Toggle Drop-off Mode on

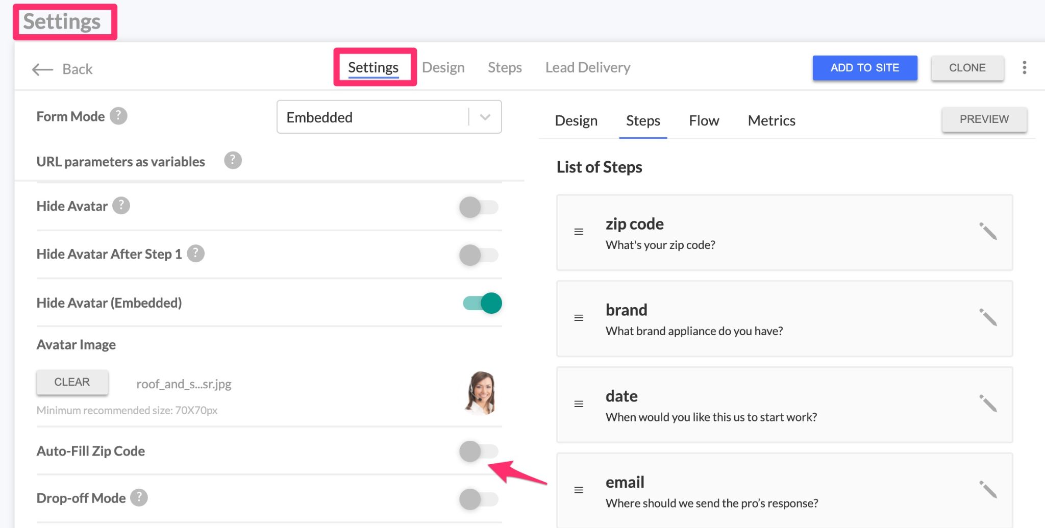click(478, 499)
